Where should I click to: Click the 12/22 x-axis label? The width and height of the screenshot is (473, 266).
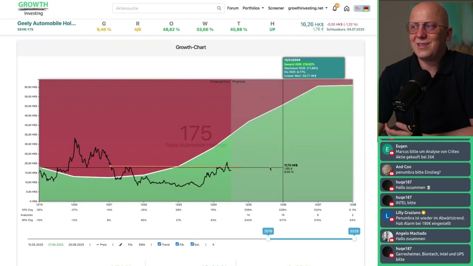point(144,204)
